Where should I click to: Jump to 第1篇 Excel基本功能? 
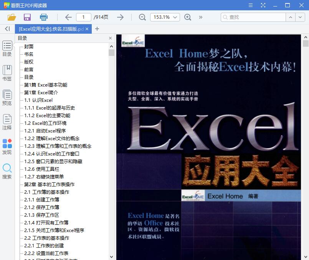click(x=46, y=85)
